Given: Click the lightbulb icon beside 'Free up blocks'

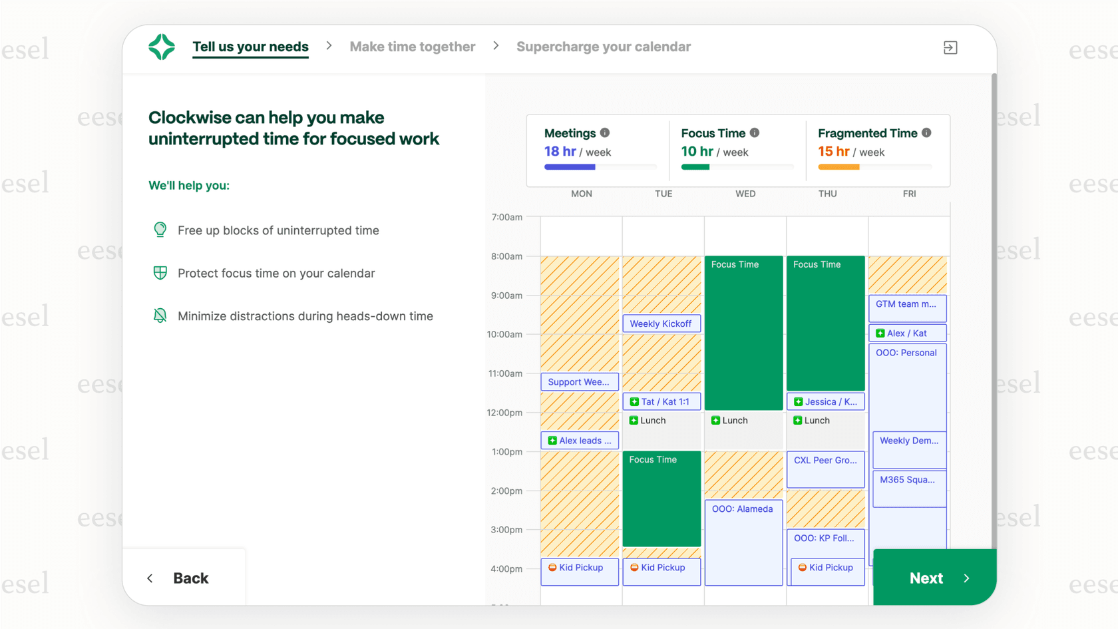Looking at the screenshot, I should click(x=160, y=230).
